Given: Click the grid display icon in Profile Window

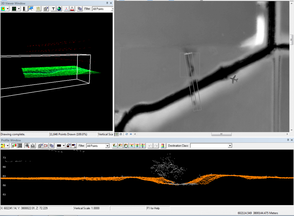Looking at the screenshot, I should [20, 146].
